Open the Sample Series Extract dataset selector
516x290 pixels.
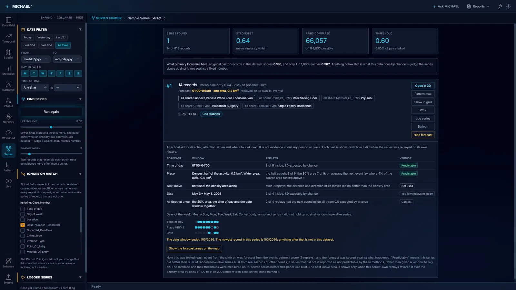(x=147, y=18)
